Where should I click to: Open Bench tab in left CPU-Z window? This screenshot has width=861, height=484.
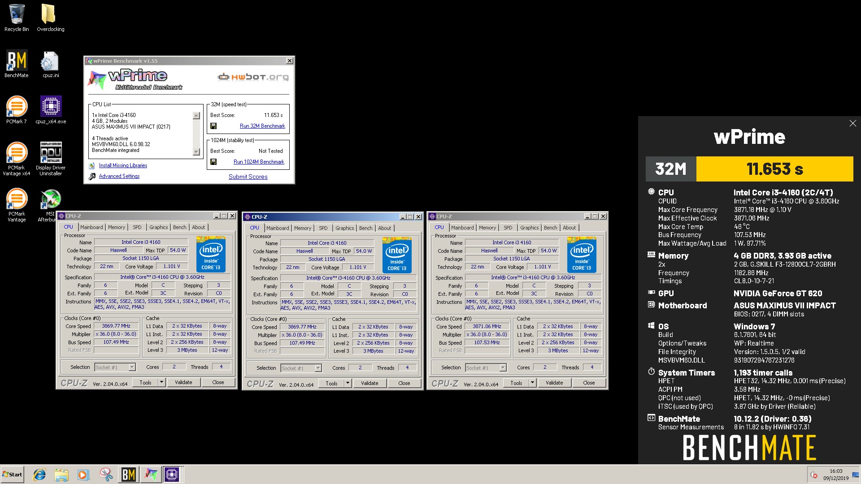coord(179,227)
